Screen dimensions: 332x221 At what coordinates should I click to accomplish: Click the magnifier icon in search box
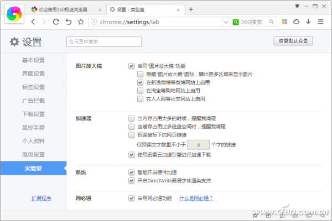pyautogui.click(x=271, y=22)
